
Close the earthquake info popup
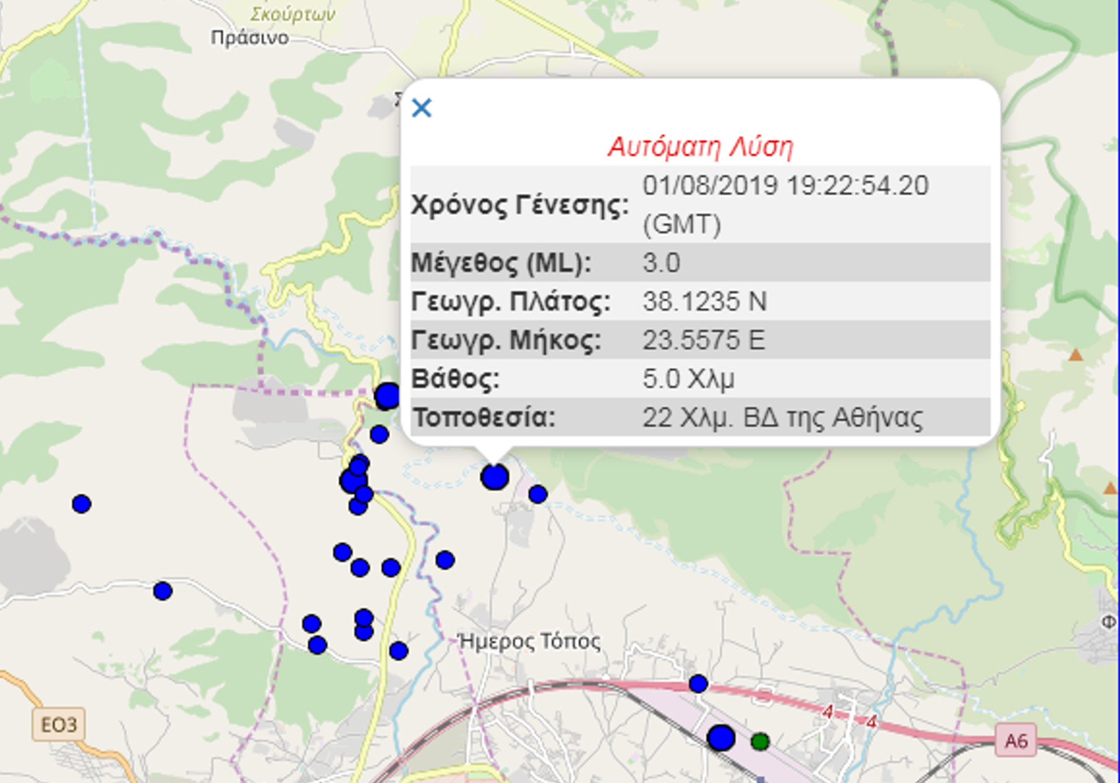point(422,108)
